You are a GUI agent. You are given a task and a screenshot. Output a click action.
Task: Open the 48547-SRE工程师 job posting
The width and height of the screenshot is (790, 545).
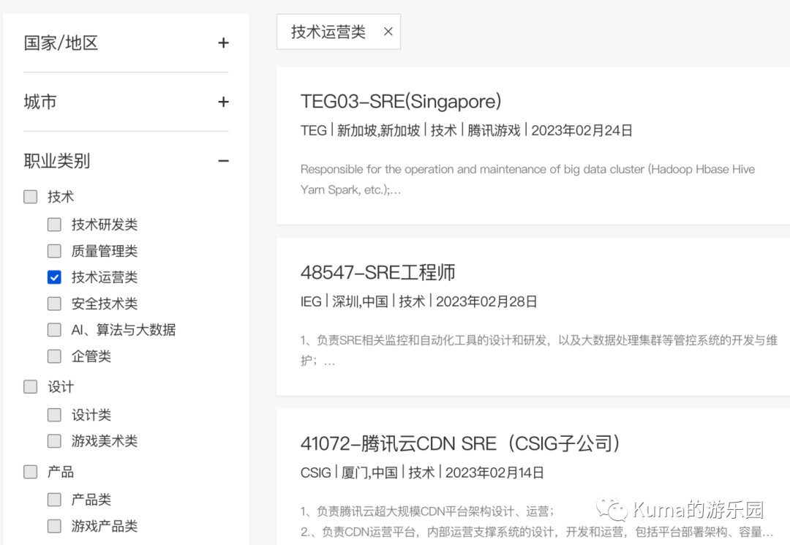[378, 272]
